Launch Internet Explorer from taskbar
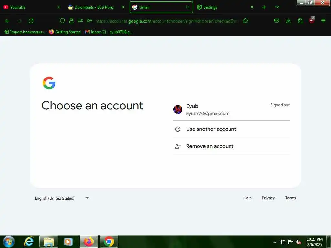The width and height of the screenshot is (331, 248). pyautogui.click(x=29, y=242)
